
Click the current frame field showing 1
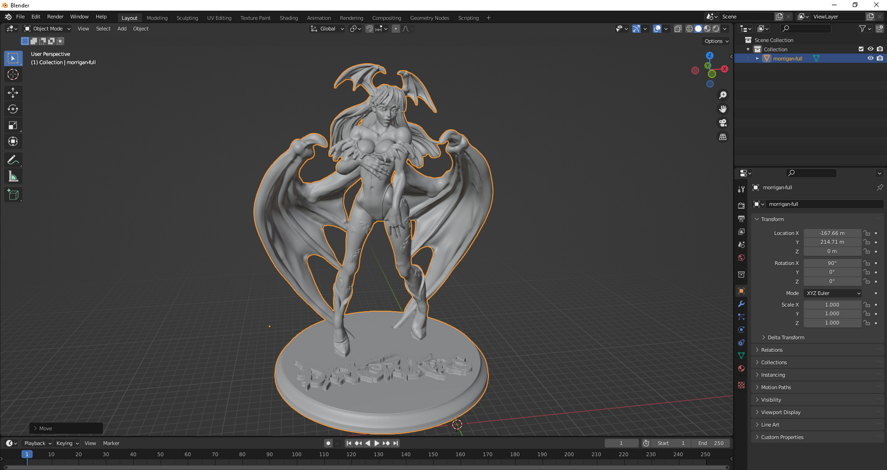pyautogui.click(x=621, y=443)
